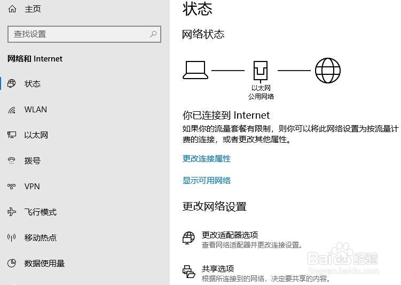
Task: Open the VPN settings page
Action: coord(32,187)
